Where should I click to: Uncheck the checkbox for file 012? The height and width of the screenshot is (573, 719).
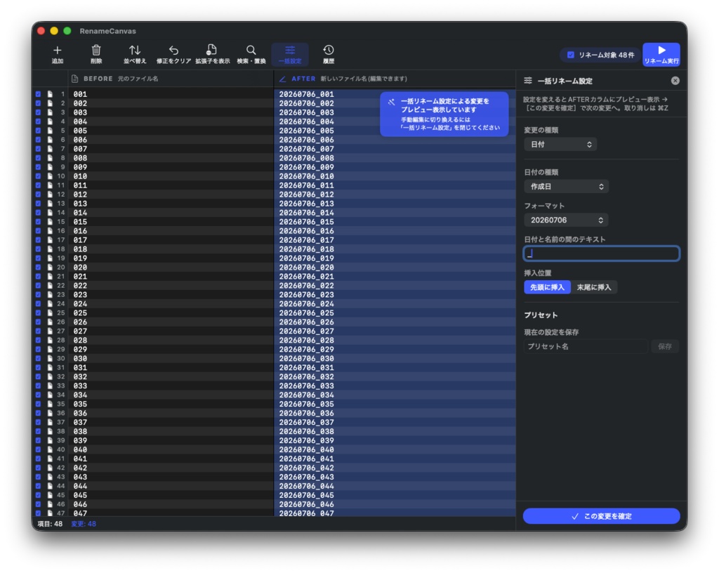[x=38, y=195]
